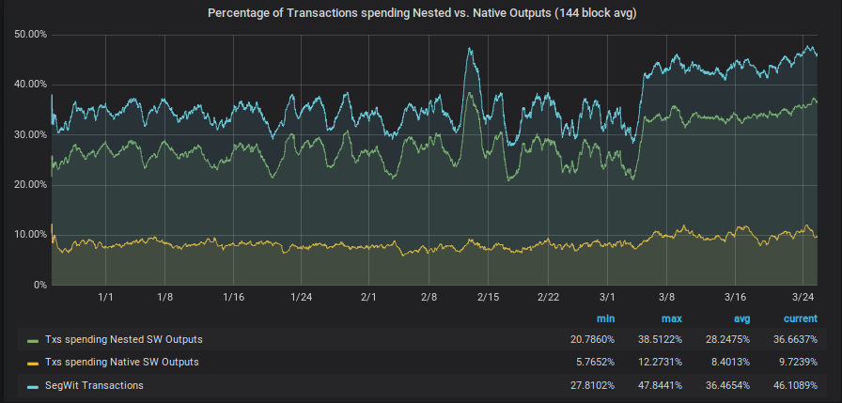Click the 46.1089% current value for SegWit Transactions
The height and width of the screenshot is (403, 842).
[795, 385]
